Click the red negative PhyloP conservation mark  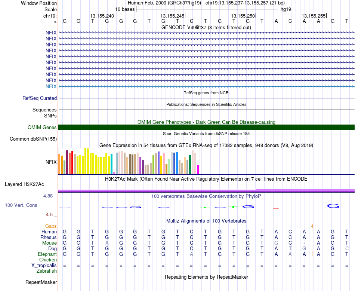click(276, 209)
